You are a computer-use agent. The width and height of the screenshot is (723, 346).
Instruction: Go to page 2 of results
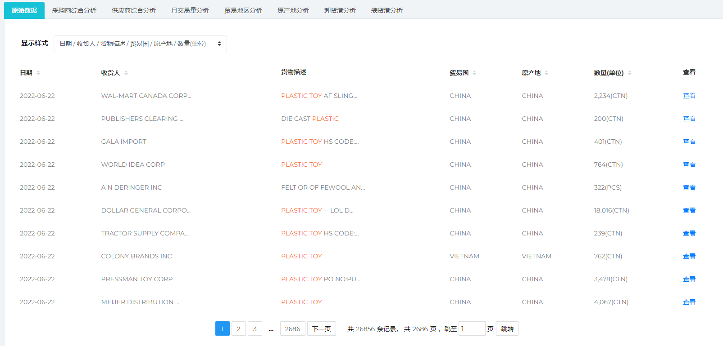(239, 329)
